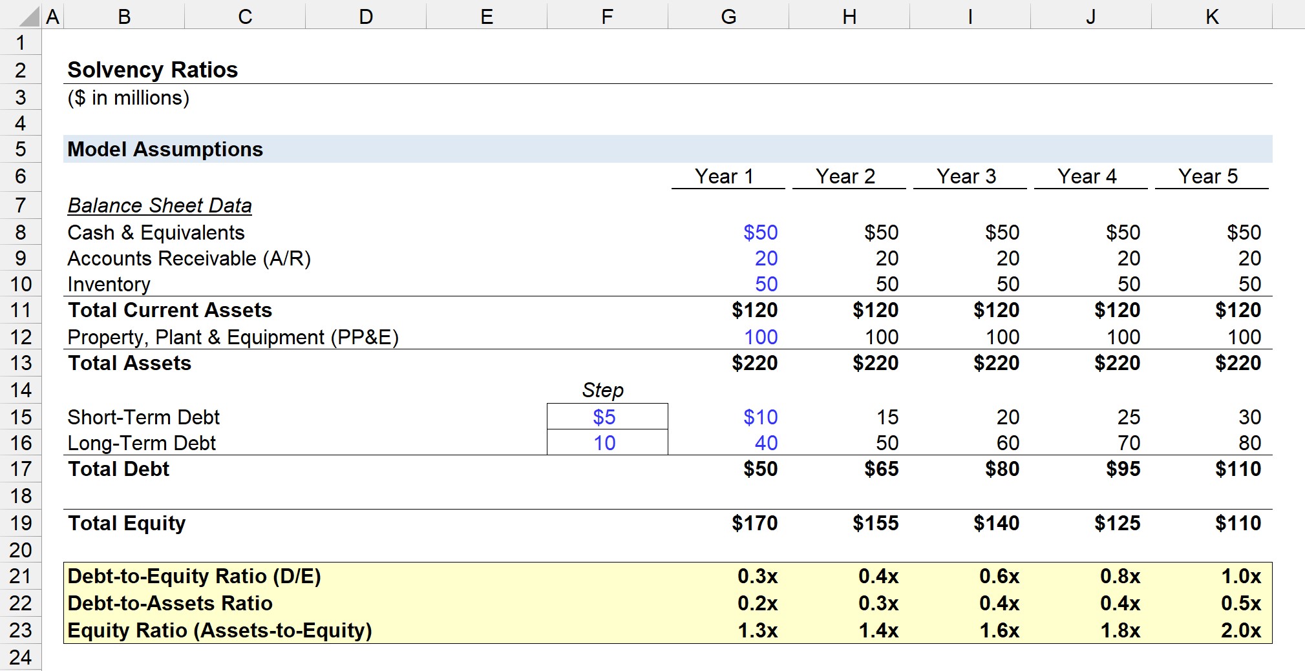Select PP&E Year 1 value 100
Image resolution: width=1305 pixels, height=671 pixels.
(x=761, y=337)
